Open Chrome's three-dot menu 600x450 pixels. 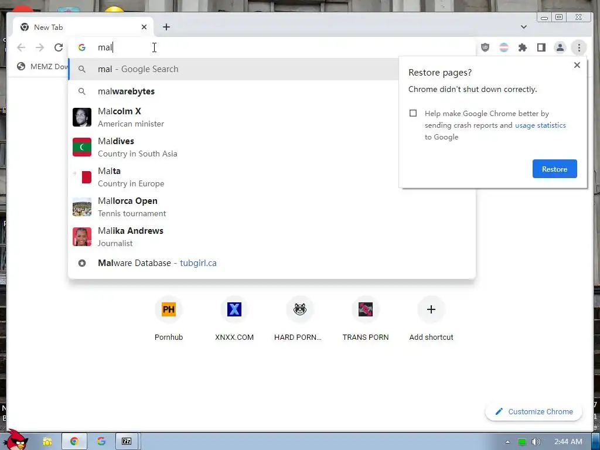click(x=579, y=47)
